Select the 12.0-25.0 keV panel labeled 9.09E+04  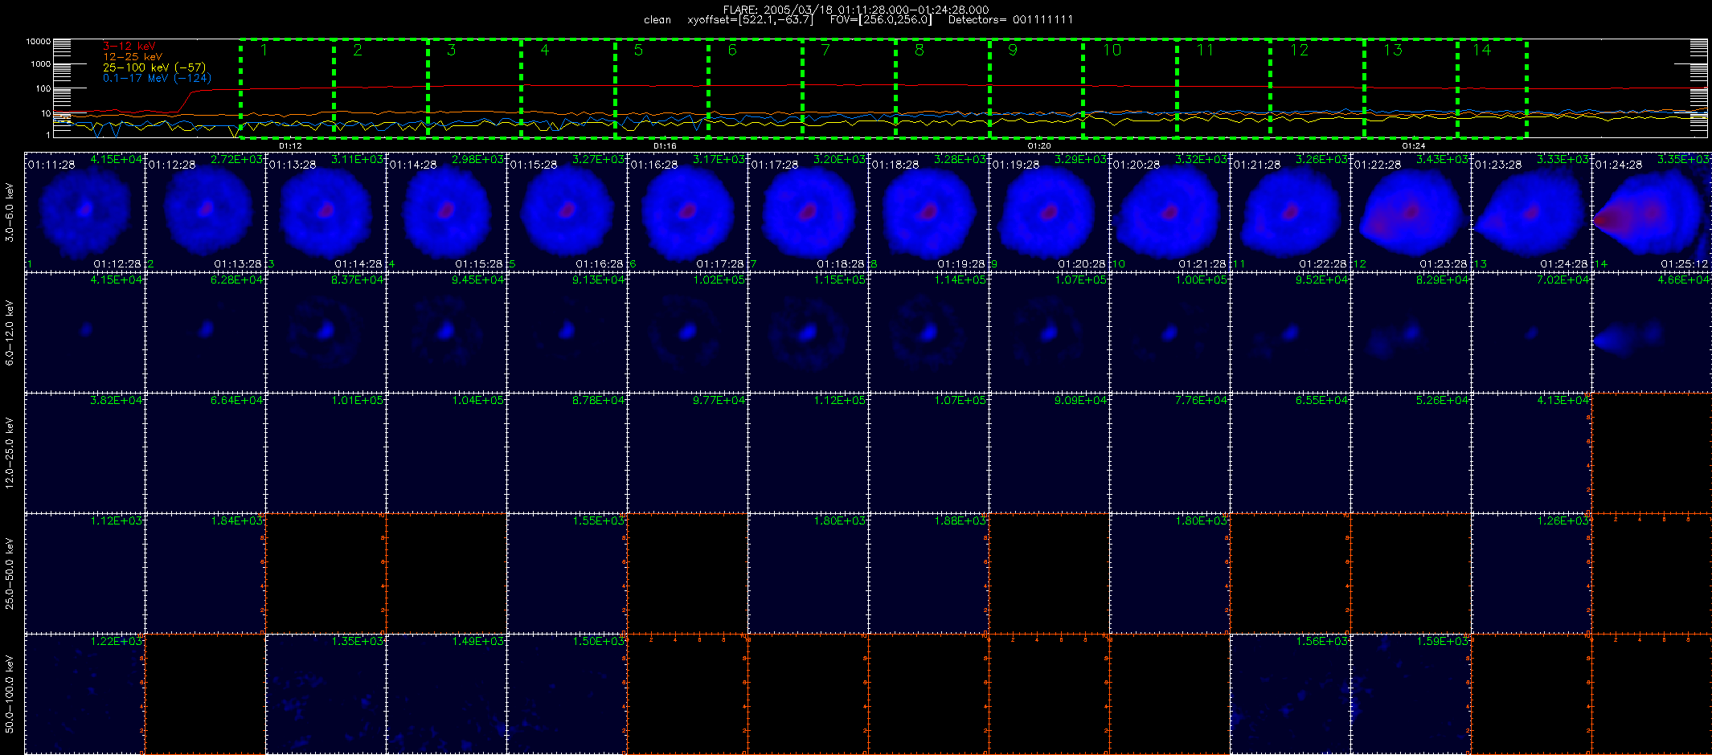[1049, 452]
